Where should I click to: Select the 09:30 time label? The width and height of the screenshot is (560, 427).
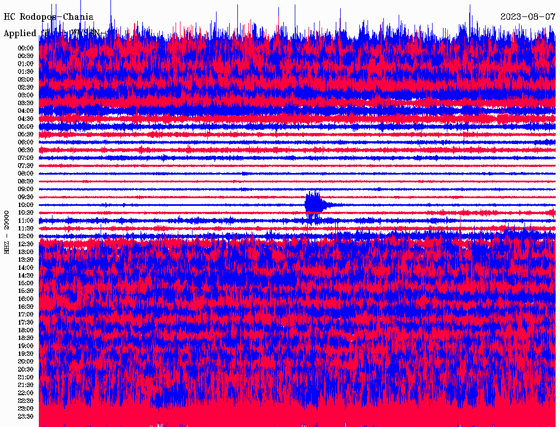pyautogui.click(x=26, y=197)
